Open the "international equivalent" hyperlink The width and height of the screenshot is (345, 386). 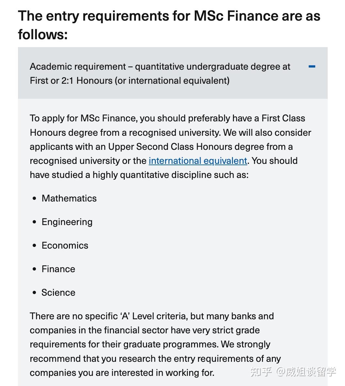(x=197, y=161)
